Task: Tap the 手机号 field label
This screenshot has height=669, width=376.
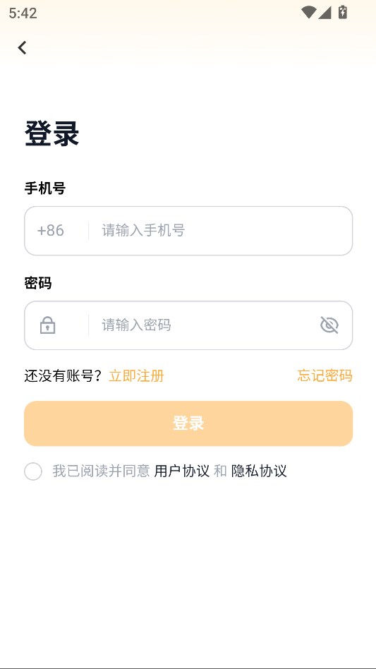Action: (x=44, y=188)
